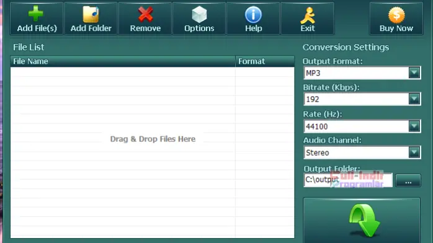Open the Options cube button

pos(199,19)
